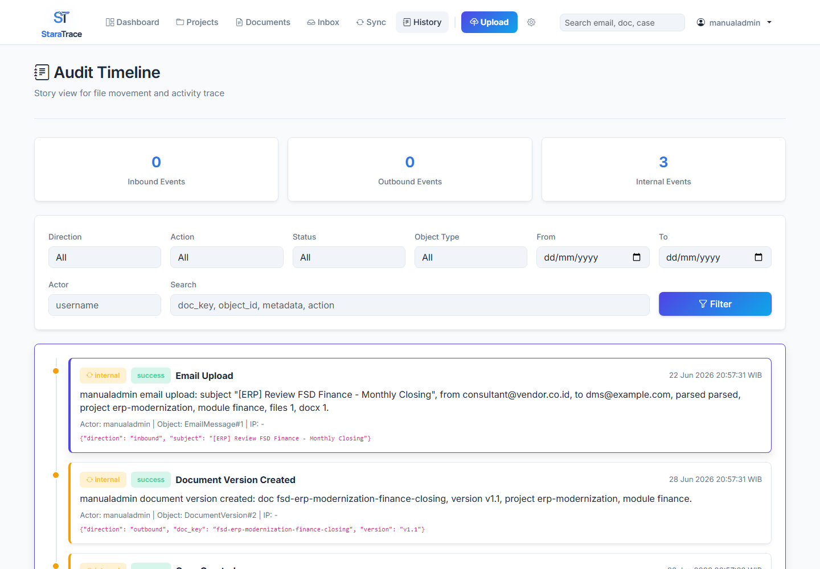Click the Internal Events card
This screenshot has height=569, width=820.
[x=663, y=169]
